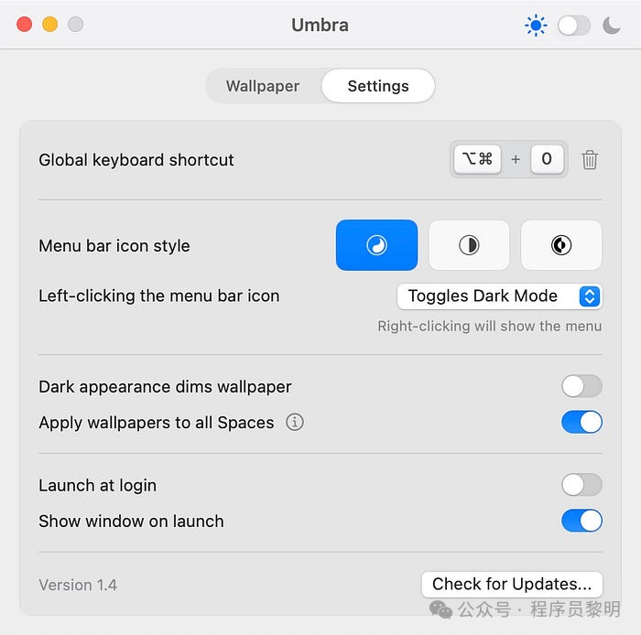The height and width of the screenshot is (635, 641).
Task: Enable Launch at login
Action: coord(581,485)
